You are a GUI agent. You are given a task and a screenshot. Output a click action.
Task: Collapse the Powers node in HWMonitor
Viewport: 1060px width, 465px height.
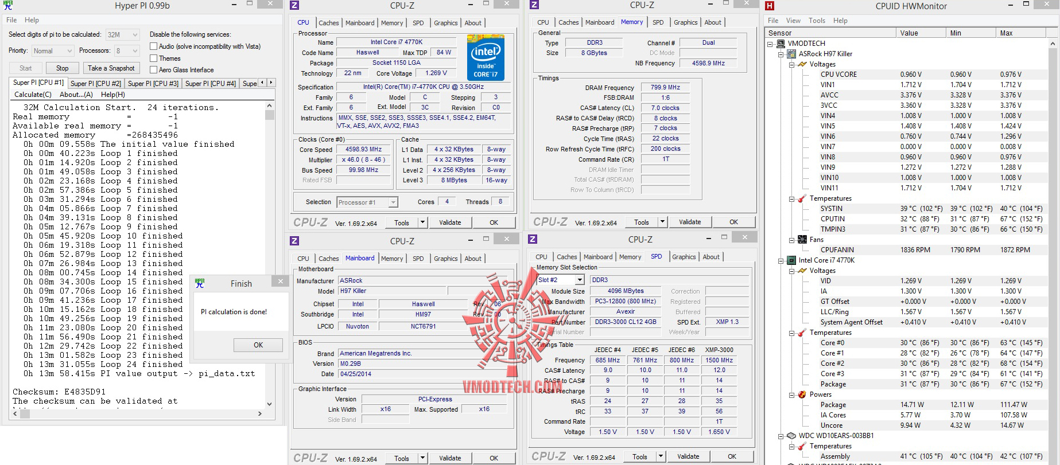tap(791, 394)
